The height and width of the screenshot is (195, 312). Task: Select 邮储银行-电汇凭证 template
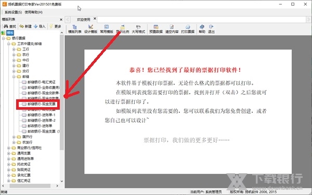(x=42, y=82)
